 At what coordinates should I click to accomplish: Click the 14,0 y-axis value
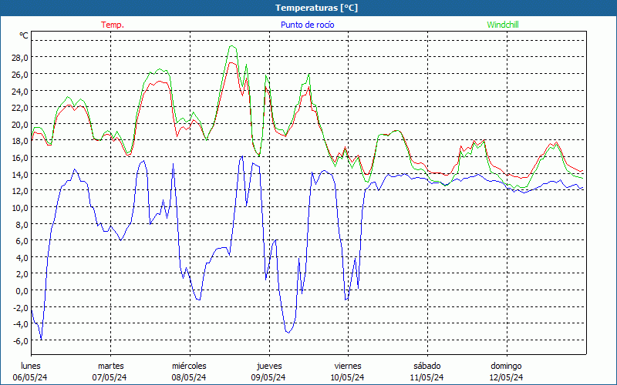[x=20, y=175]
